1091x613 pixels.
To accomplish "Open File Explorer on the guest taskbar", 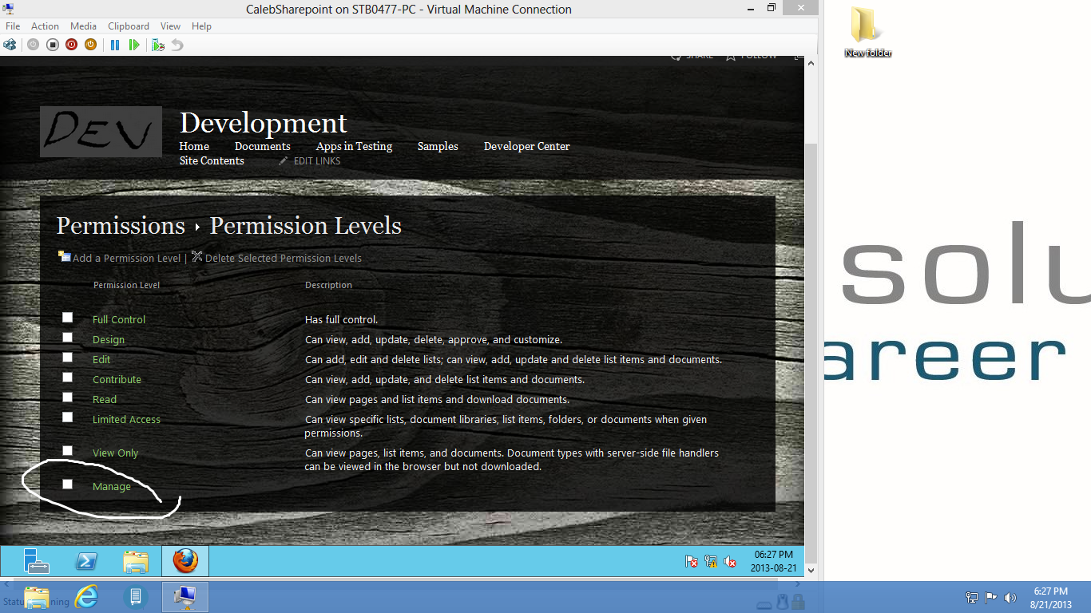I will (136, 561).
